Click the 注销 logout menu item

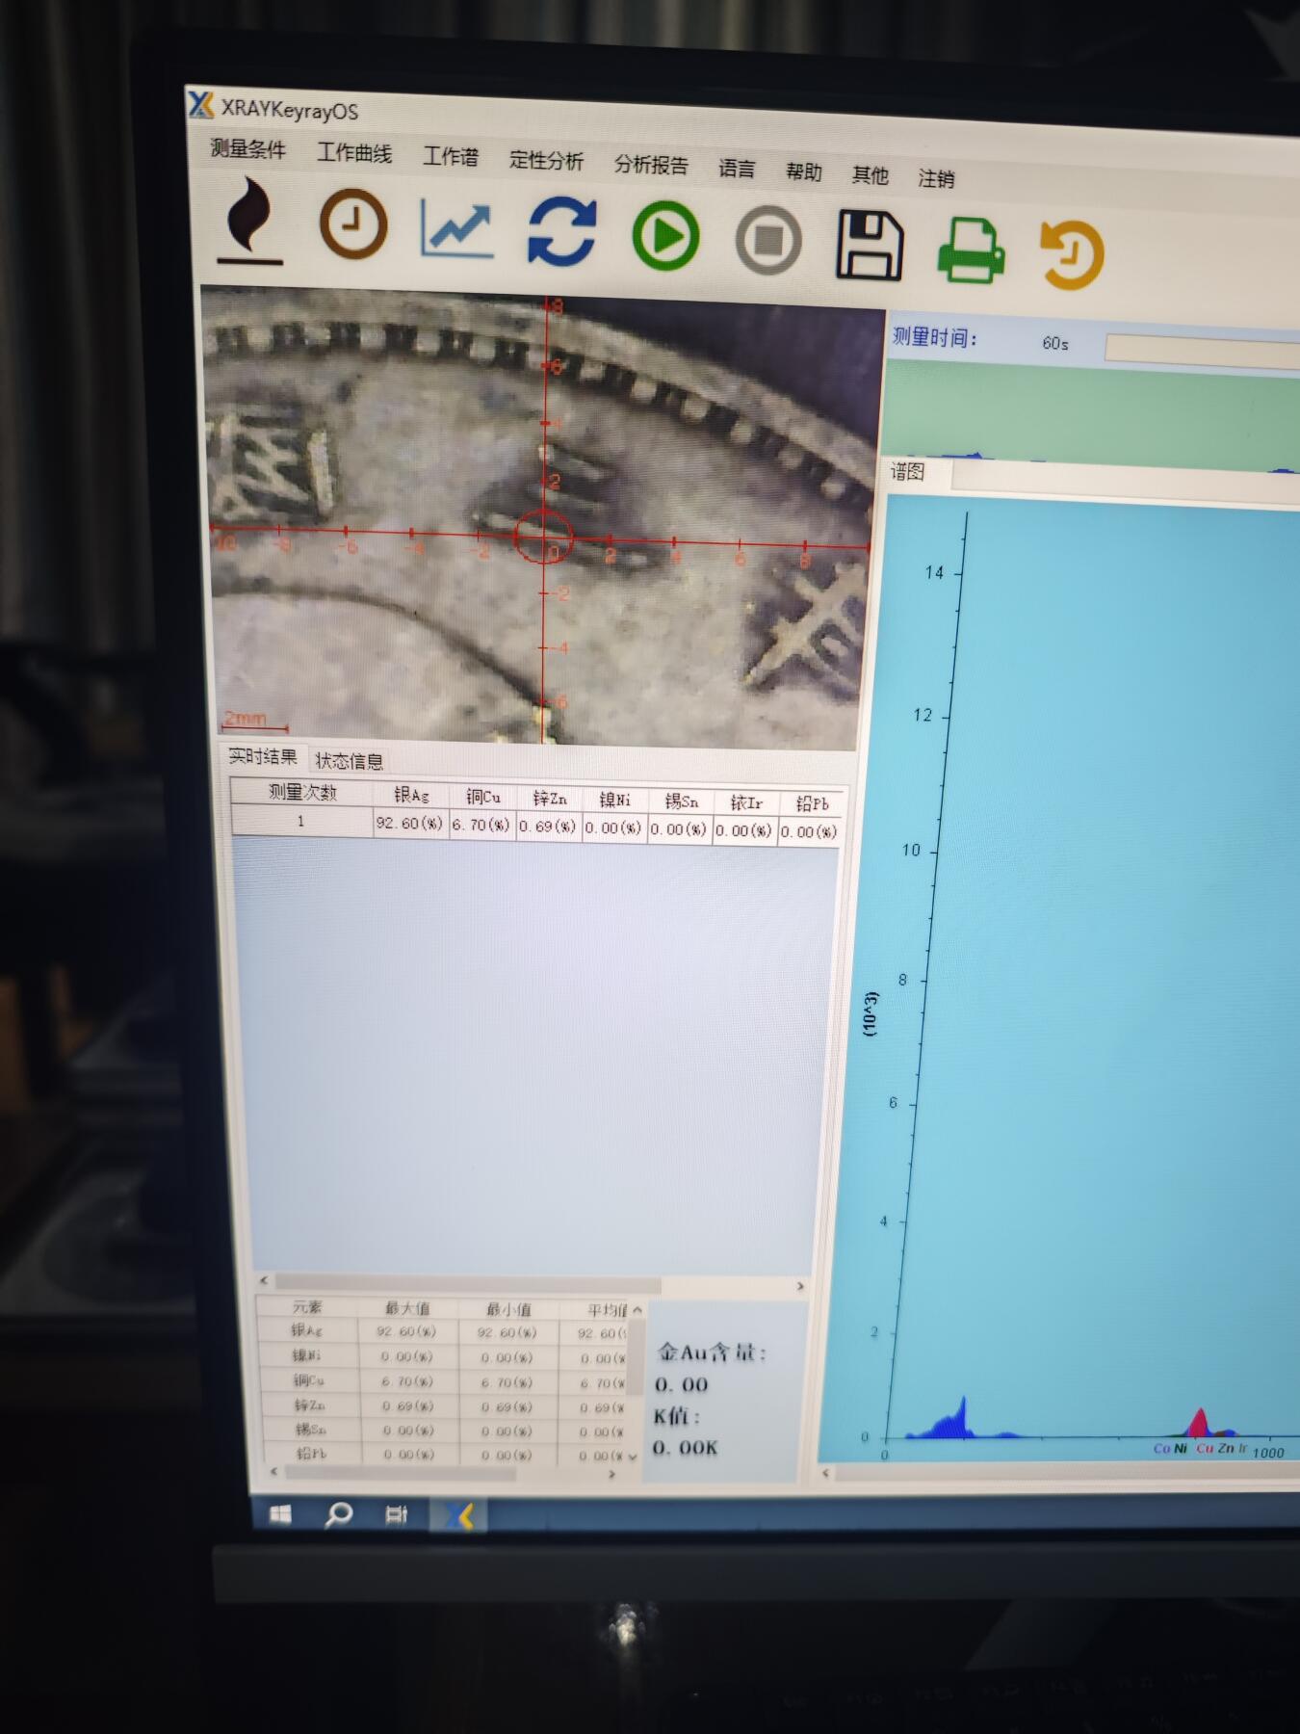935,178
